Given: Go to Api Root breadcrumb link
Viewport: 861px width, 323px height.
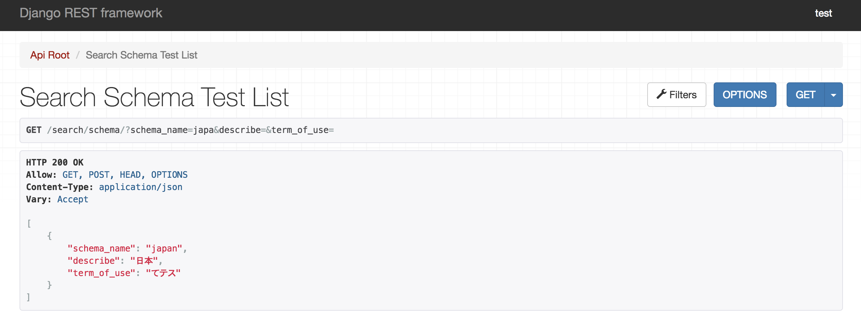Looking at the screenshot, I should (50, 55).
